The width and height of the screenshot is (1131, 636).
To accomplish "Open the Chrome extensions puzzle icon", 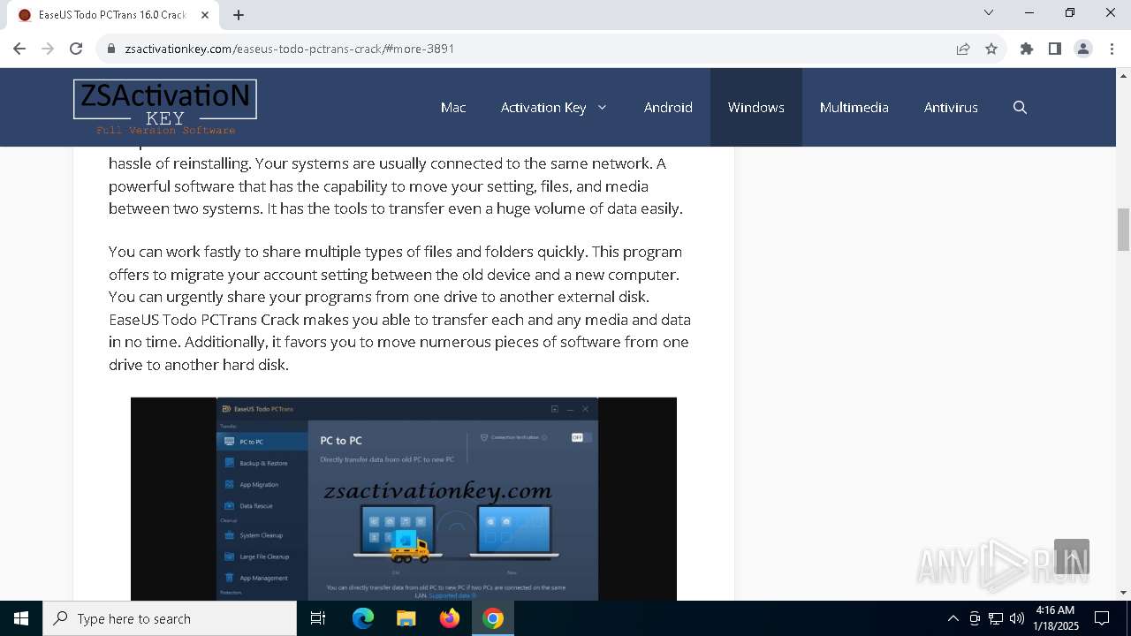I will [1027, 49].
